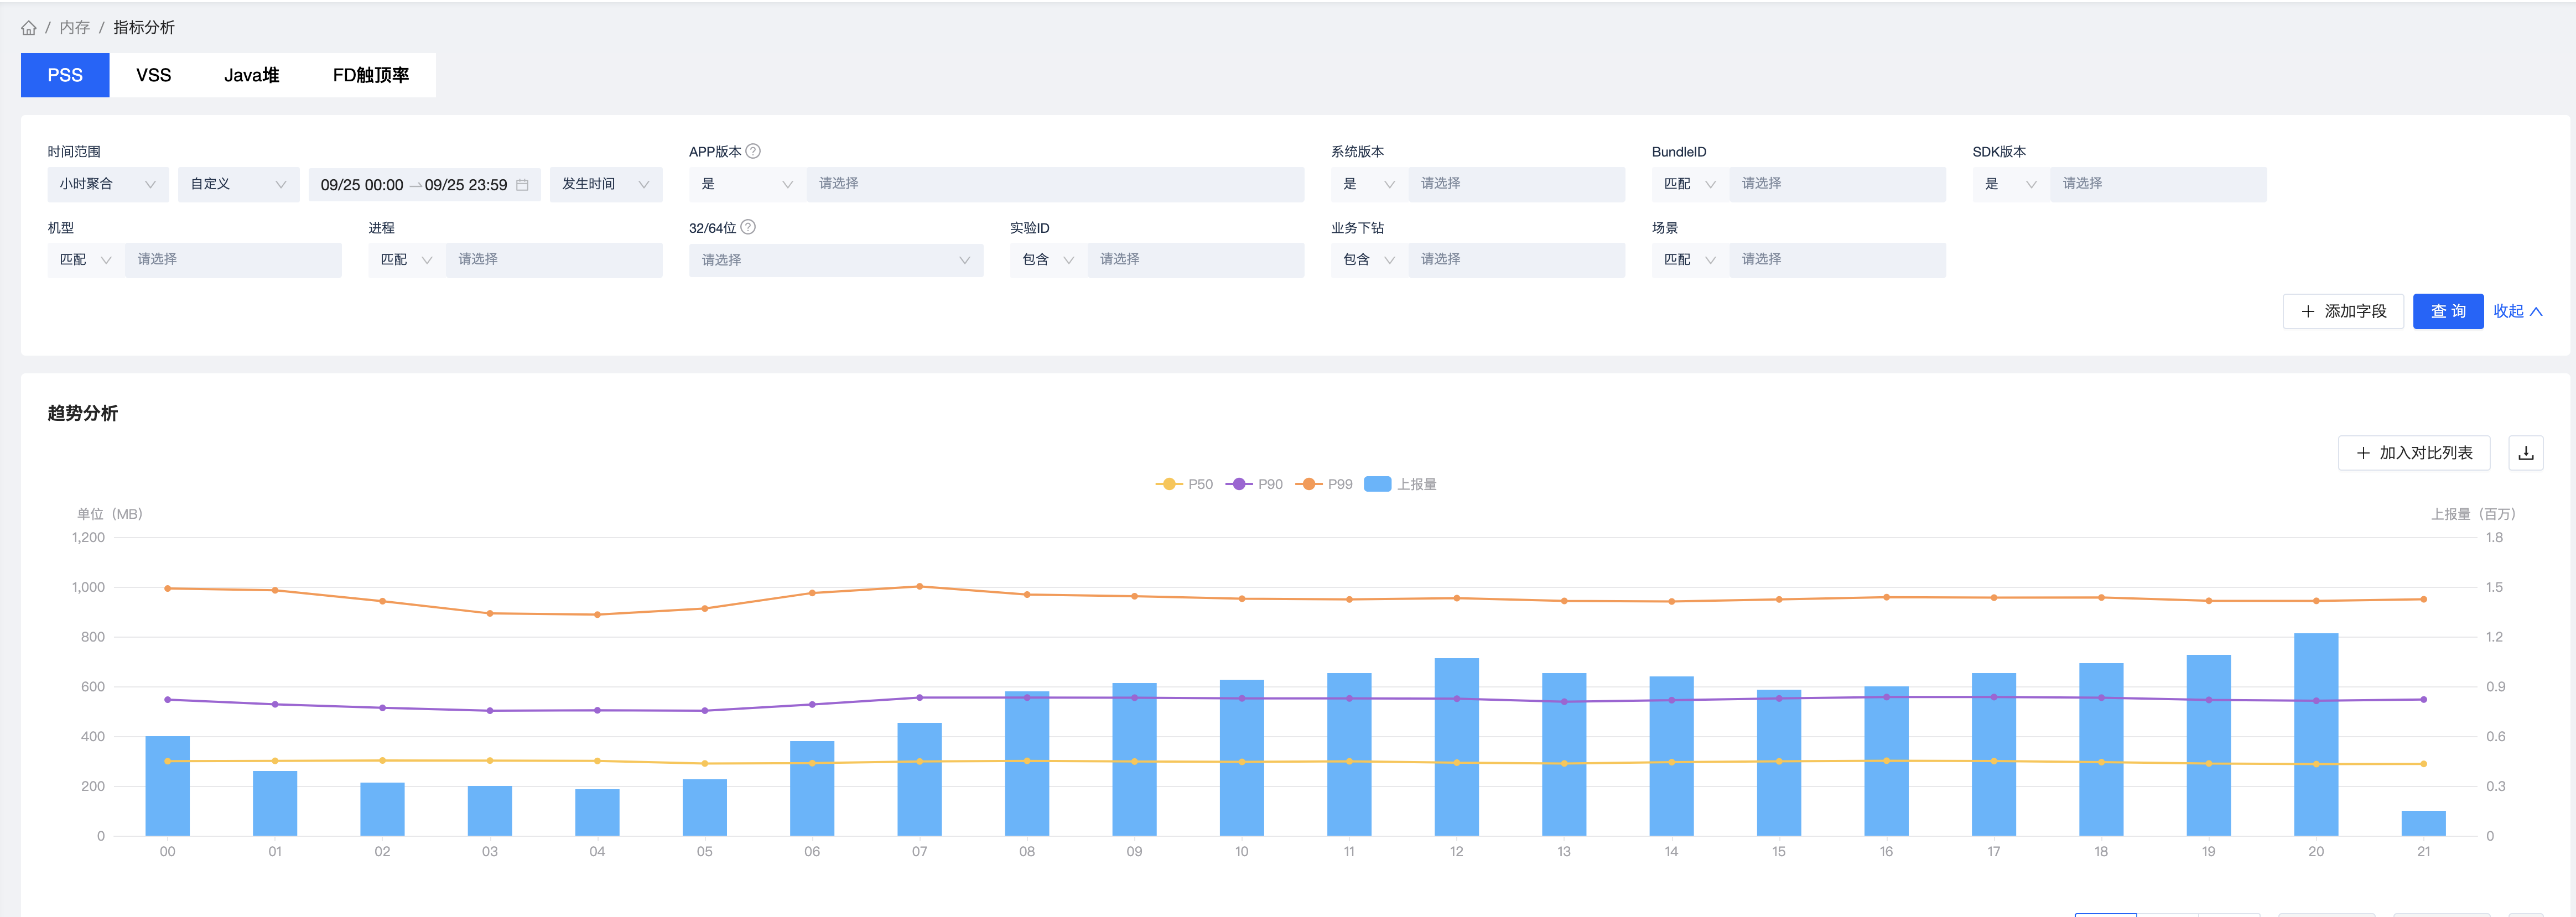The height and width of the screenshot is (917, 2576).
Task: Open APP版本 是 operator dropdown
Action: point(747,184)
